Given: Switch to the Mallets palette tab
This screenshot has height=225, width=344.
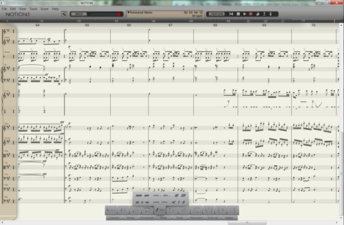Looking at the screenshot, I should [x=230, y=218].
